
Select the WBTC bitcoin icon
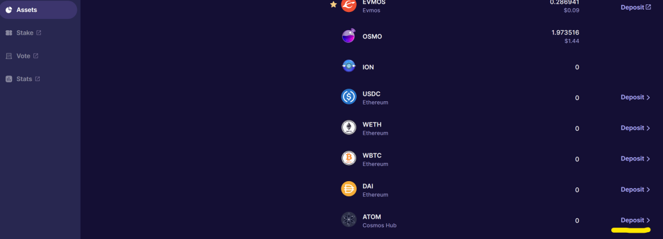click(x=349, y=158)
